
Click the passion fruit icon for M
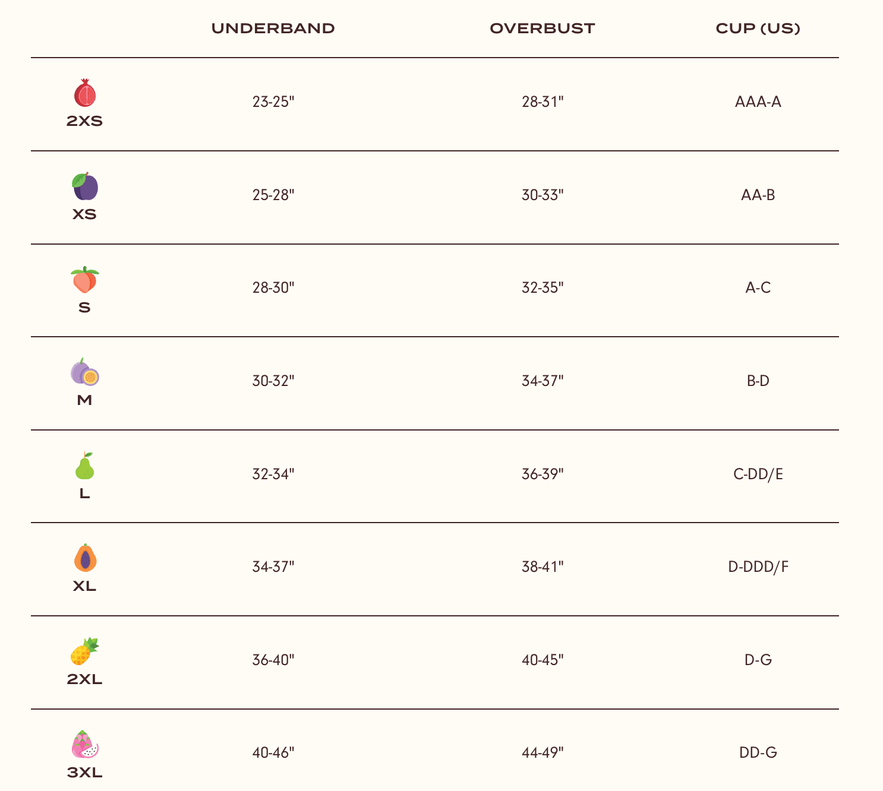(85, 373)
